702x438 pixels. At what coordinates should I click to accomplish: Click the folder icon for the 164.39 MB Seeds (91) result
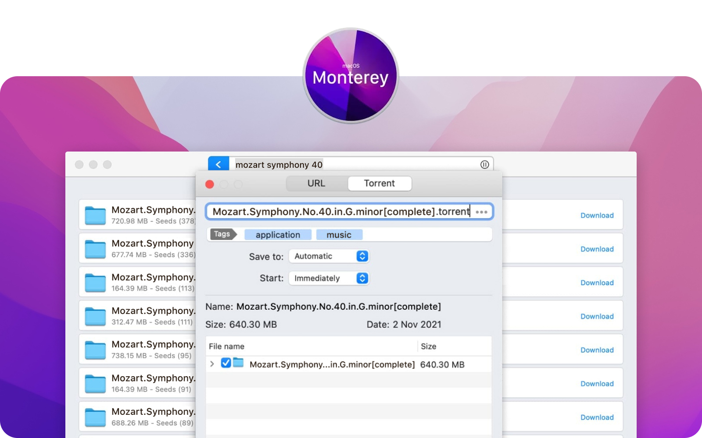[x=95, y=383]
